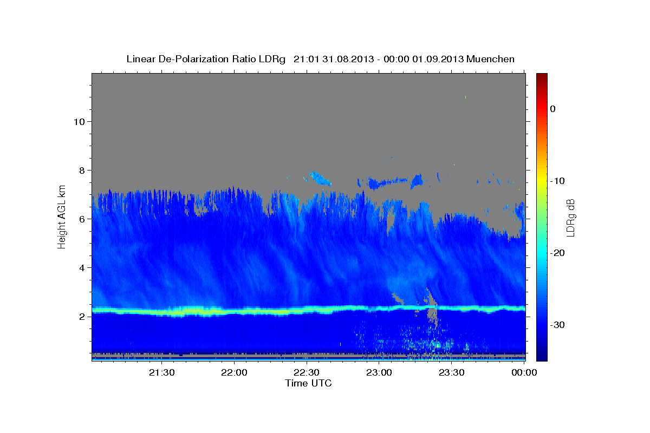Click the height tick label 6
650x433 pixels.
click(81, 219)
